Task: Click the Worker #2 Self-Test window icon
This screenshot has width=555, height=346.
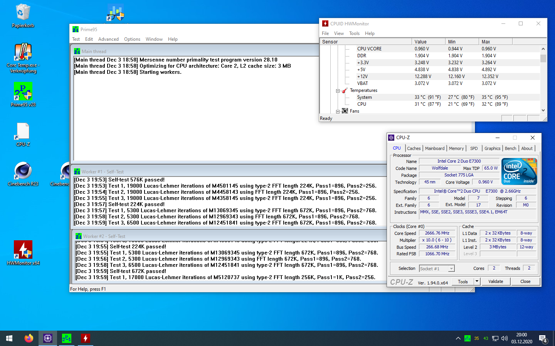Action: click(x=79, y=236)
